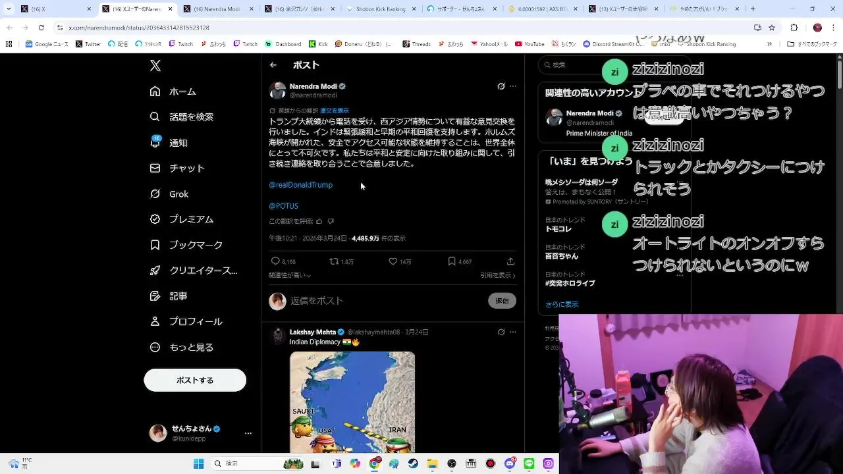The image size is (843, 474).
Task: Expand もっと見る more options
Action: (x=181, y=348)
